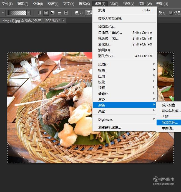Expand the Digimarc submenu

click(125, 119)
